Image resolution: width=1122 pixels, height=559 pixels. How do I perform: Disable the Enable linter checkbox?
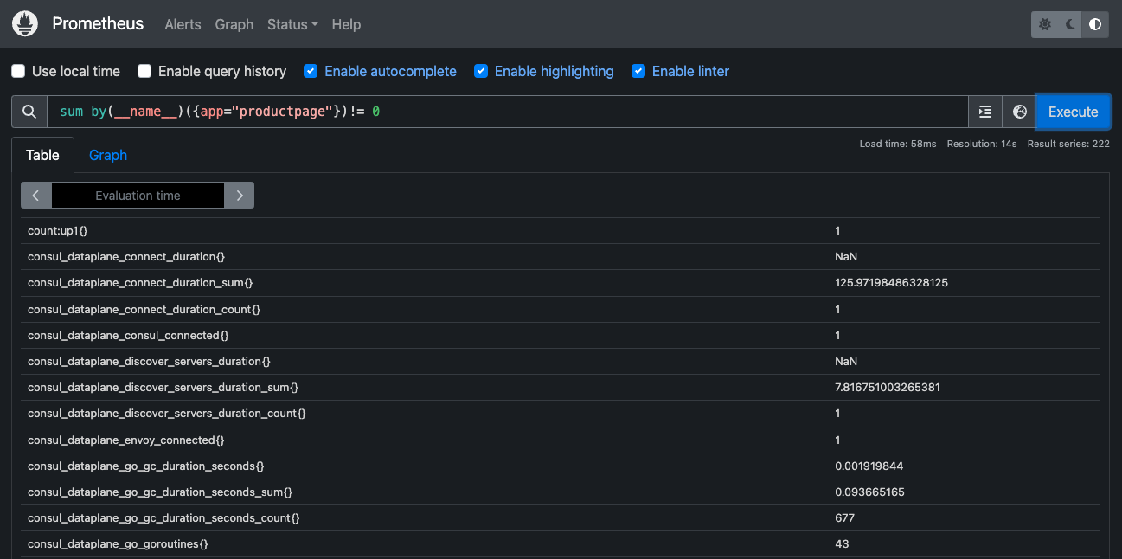[638, 71]
